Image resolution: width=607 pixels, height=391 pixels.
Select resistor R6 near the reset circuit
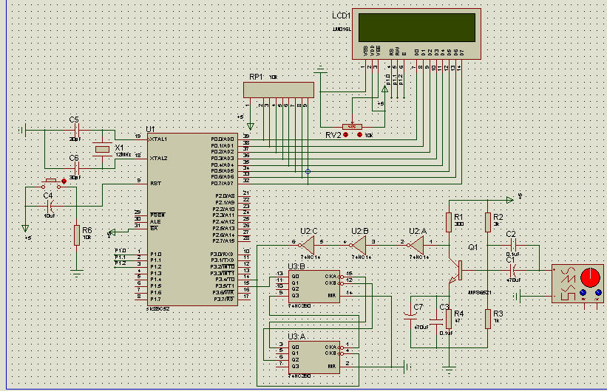coord(77,235)
